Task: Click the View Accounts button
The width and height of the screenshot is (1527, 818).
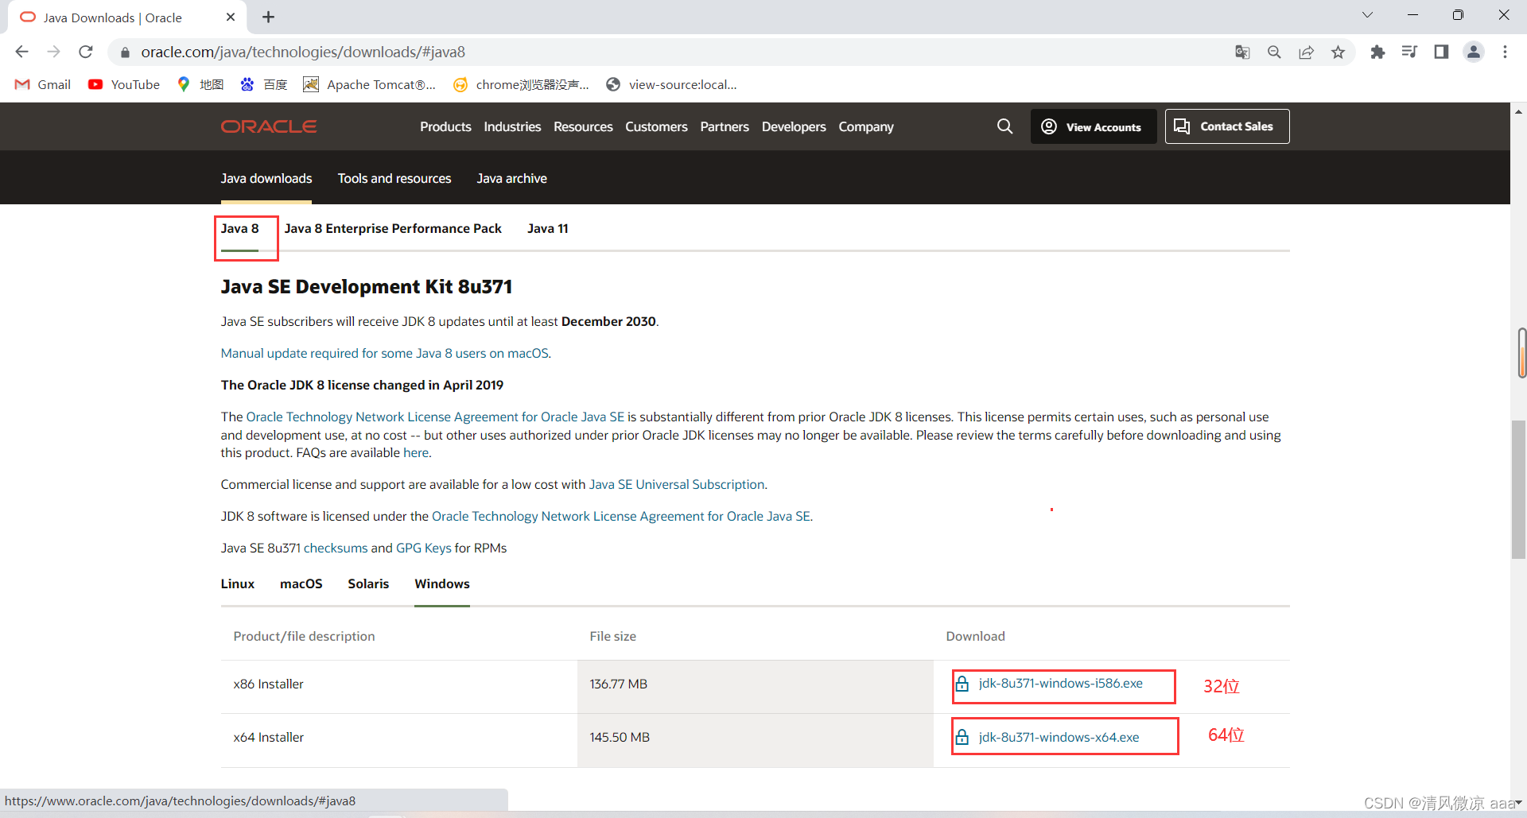Action: tap(1094, 126)
